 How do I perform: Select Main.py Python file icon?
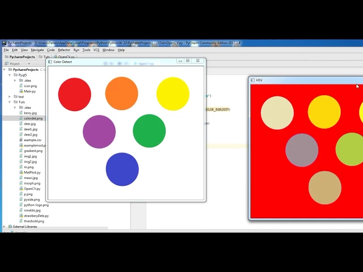point(21,91)
